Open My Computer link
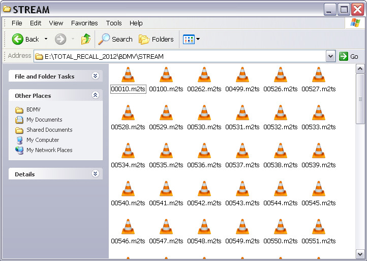 [x=37, y=140]
